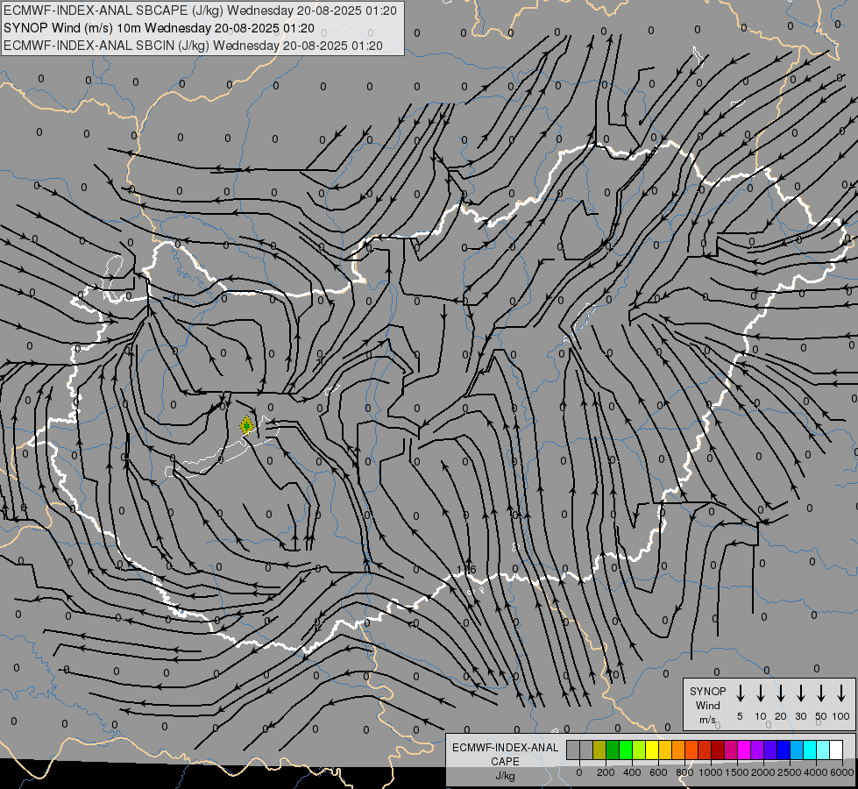Click the ECMWF-INDEX-ANAL legend label

[505, 748]
